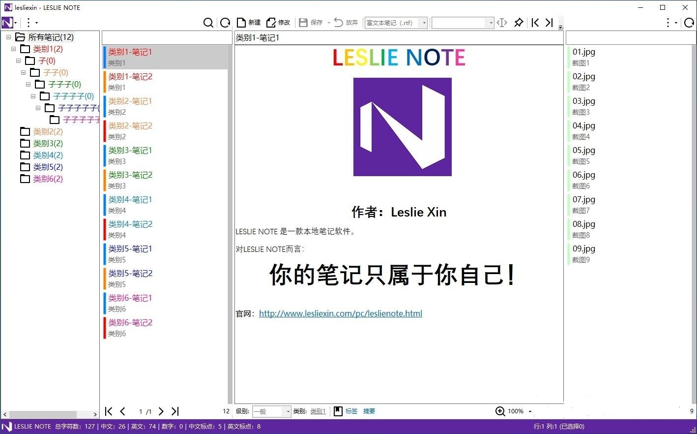Open note 类别6-笔记1

[x=165, y=303]
